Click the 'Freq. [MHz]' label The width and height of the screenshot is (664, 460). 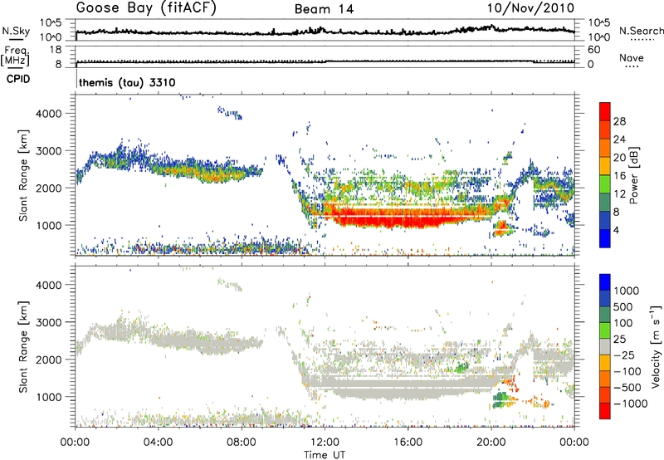click(x=16, y=56)
